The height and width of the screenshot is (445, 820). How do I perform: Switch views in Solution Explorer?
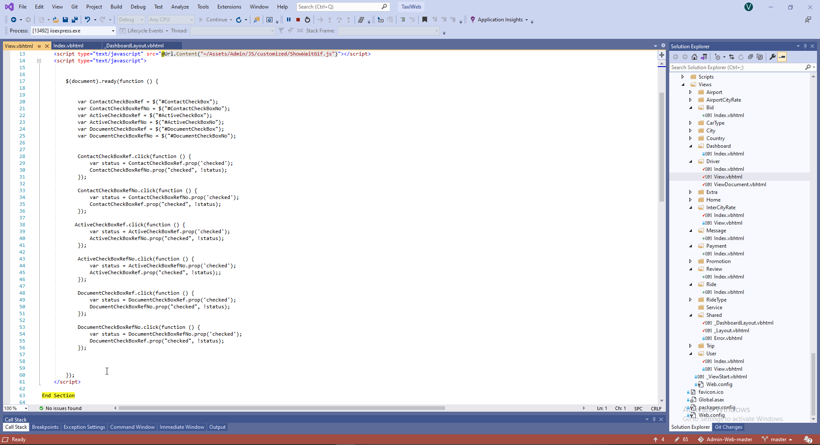pyautogui.click(x=704, y=57)
